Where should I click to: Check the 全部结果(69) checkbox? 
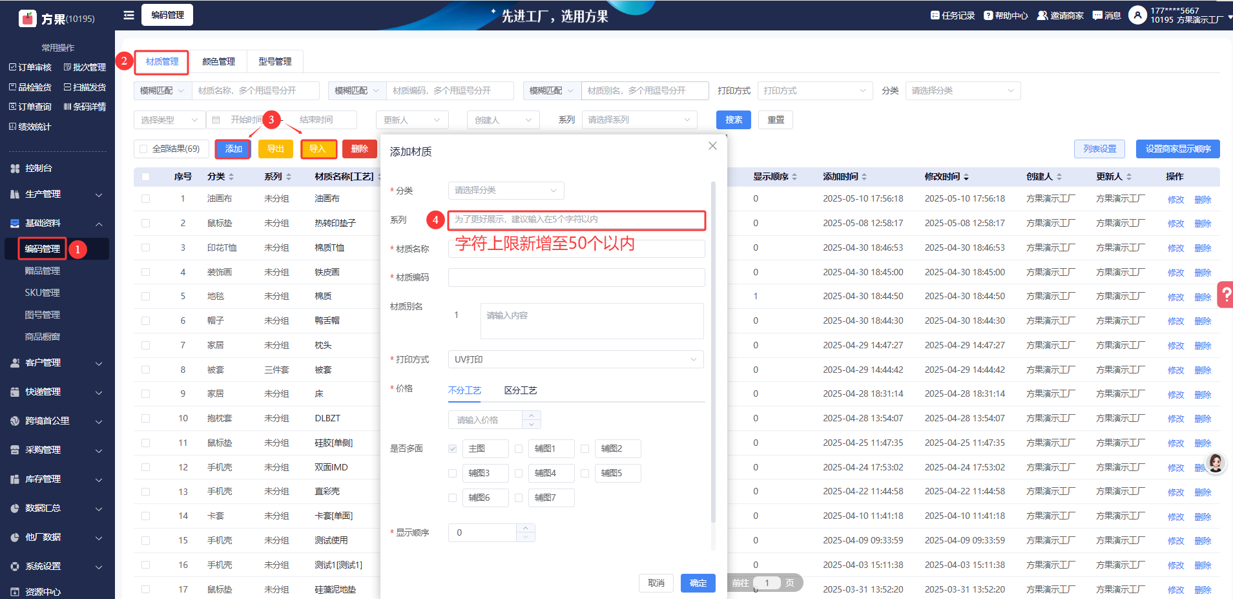coord(143,149)
